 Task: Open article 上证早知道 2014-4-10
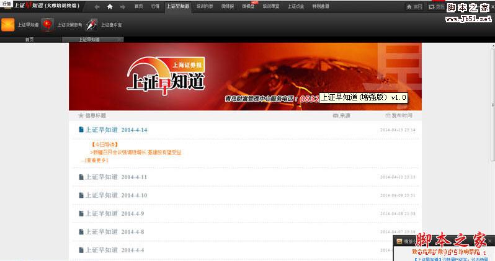pos(117,195)
